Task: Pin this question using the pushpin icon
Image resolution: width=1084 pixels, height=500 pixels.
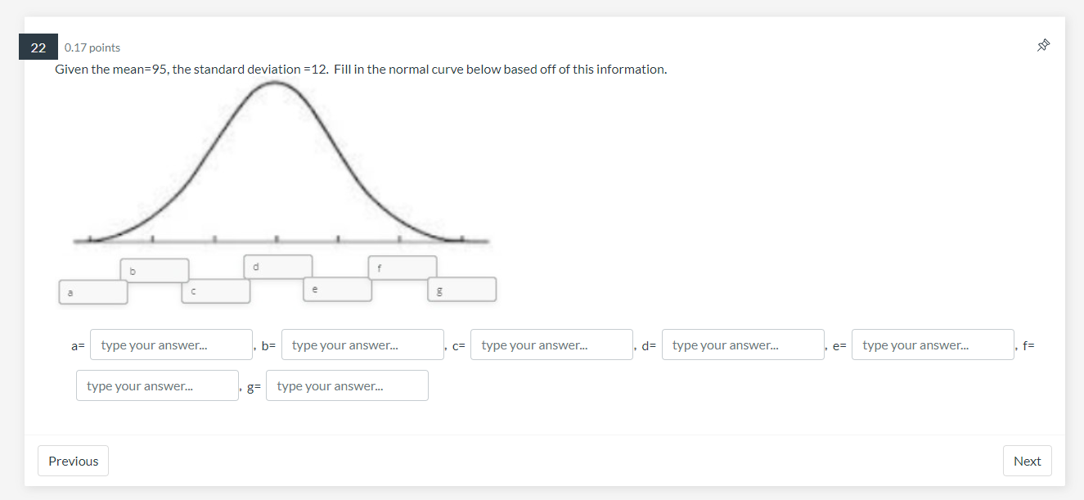Action: (1043, 45)
